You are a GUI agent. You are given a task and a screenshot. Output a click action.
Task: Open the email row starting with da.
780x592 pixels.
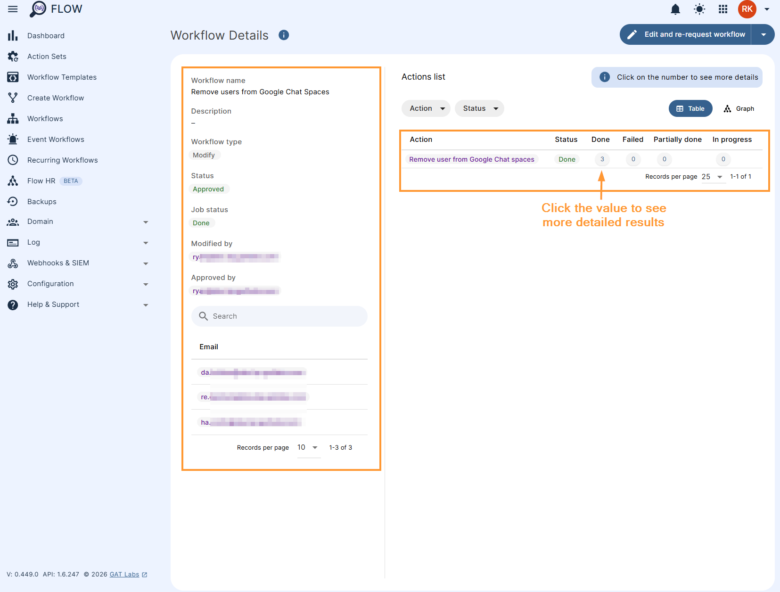[x=279, y=373]
